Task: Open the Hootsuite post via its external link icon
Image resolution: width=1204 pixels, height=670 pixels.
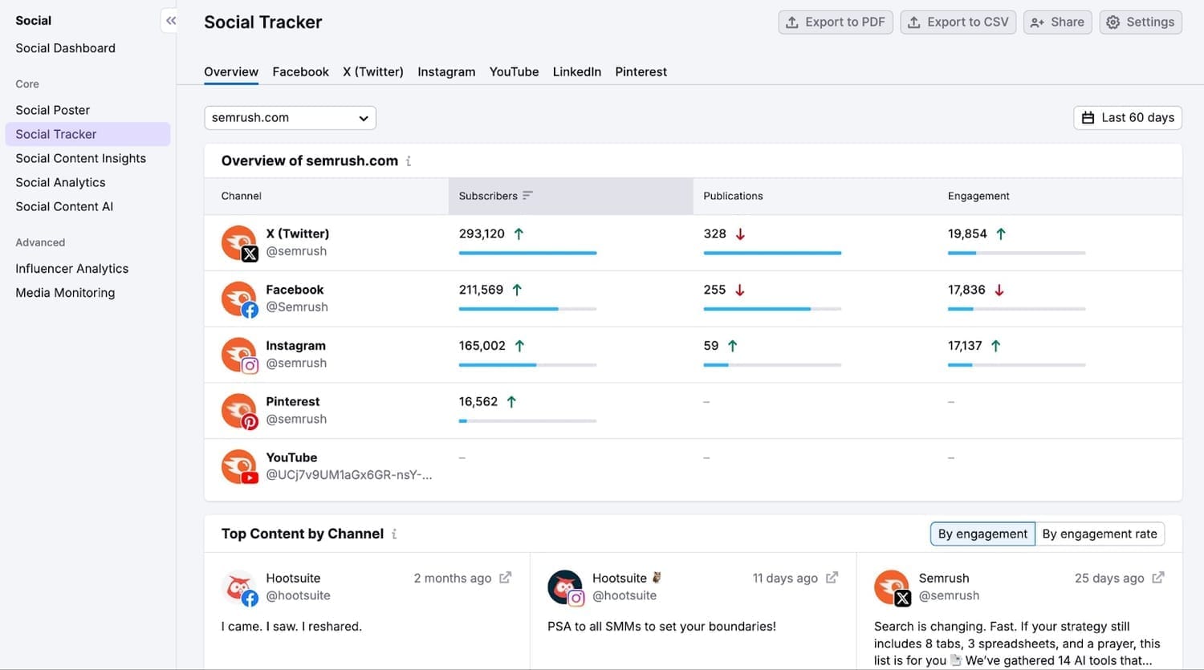Action: 504,577
